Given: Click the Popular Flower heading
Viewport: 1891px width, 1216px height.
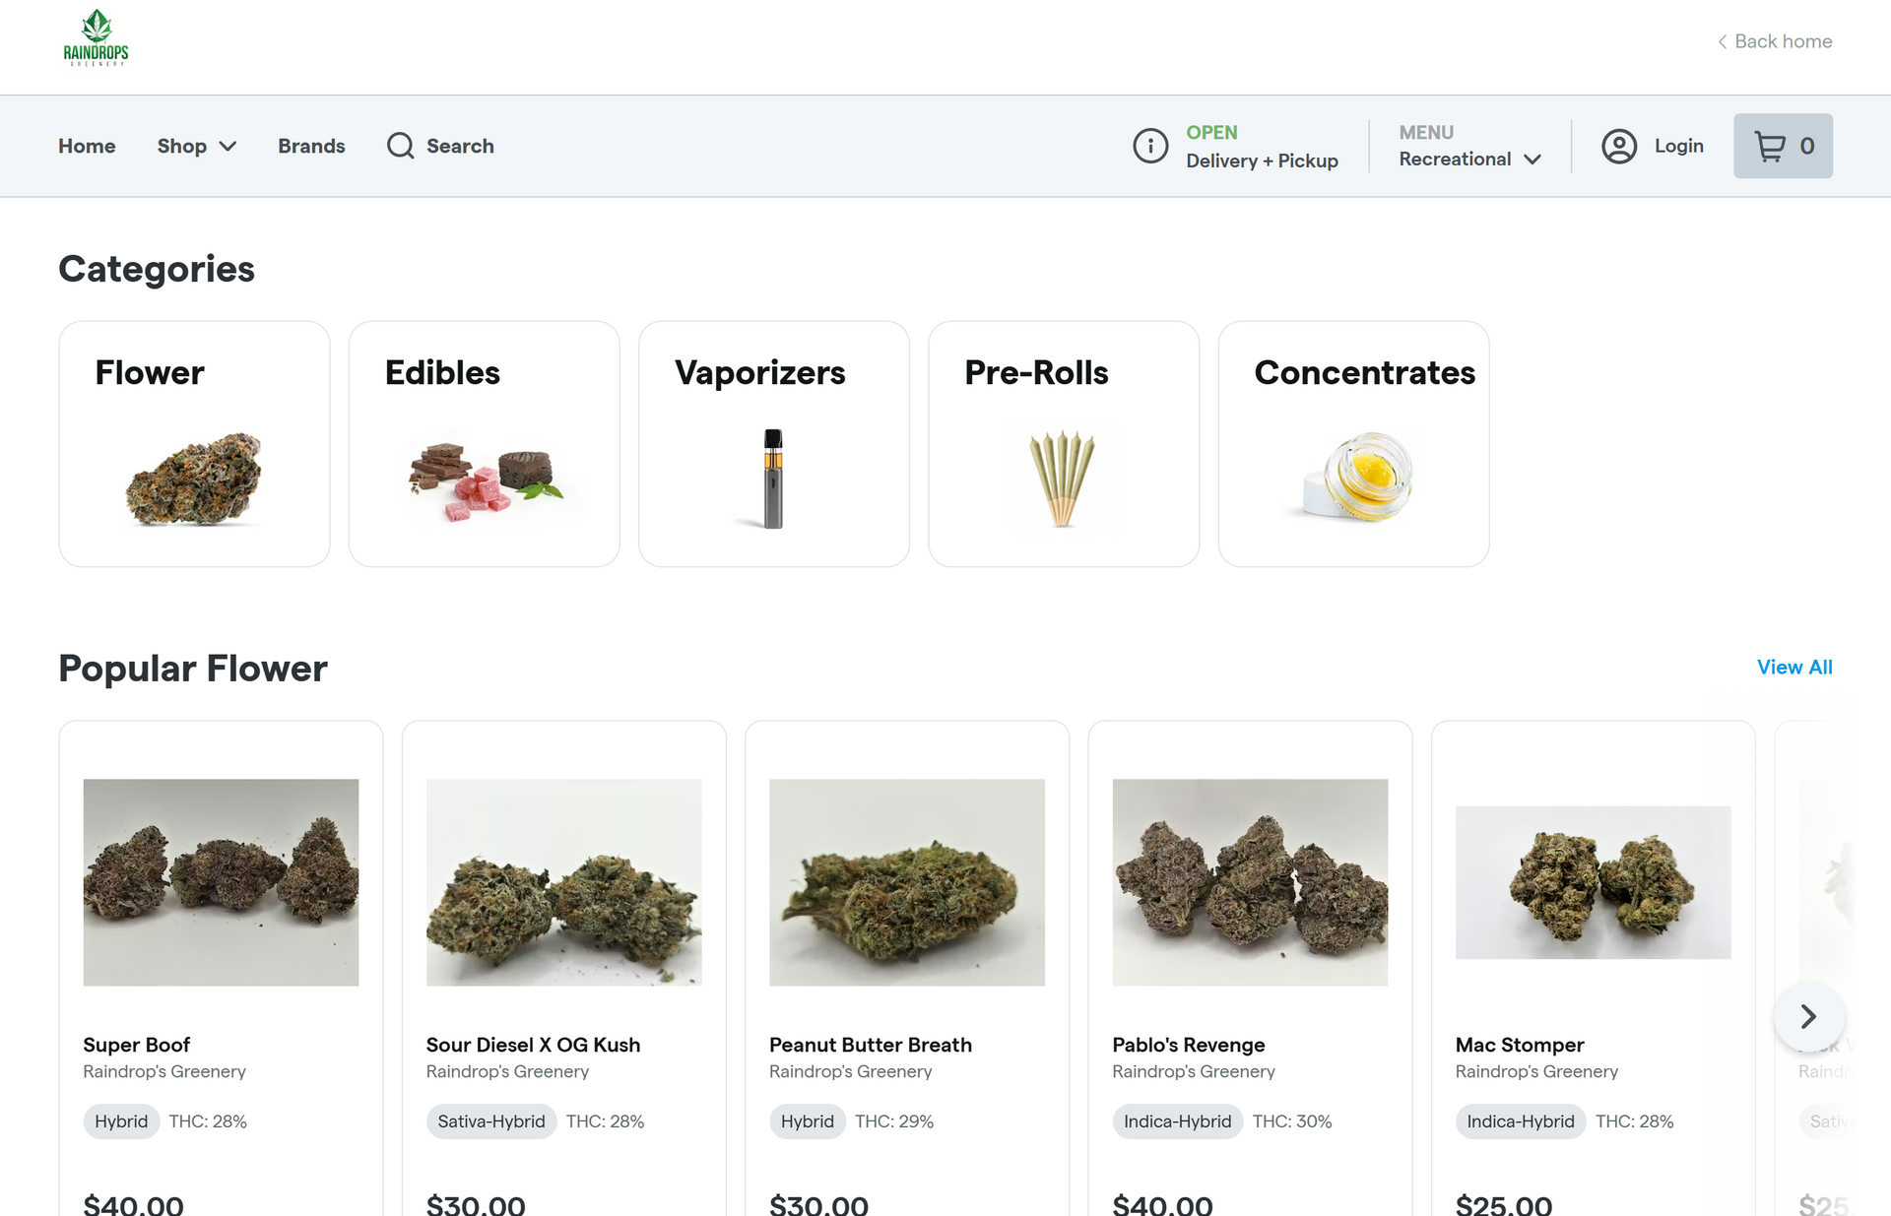Looking at the screenshot, I should pos(193,669).
